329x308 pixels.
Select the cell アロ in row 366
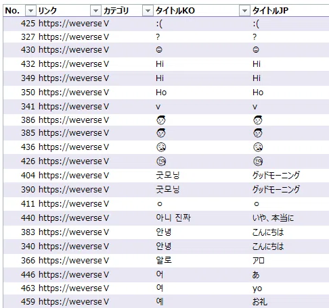click(x=259, y=261)
